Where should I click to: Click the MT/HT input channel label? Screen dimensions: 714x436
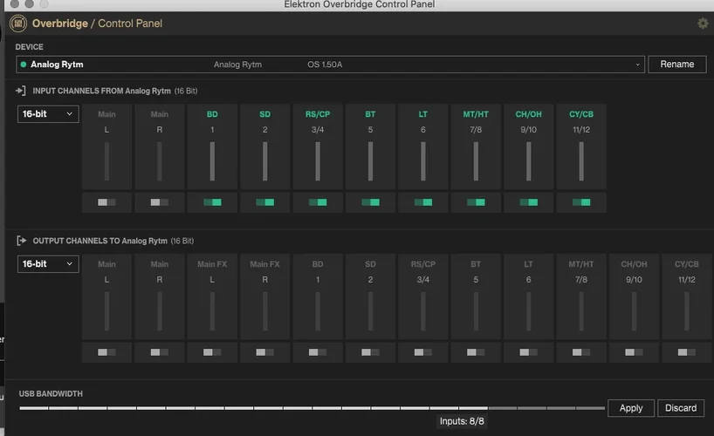[476, 114]
